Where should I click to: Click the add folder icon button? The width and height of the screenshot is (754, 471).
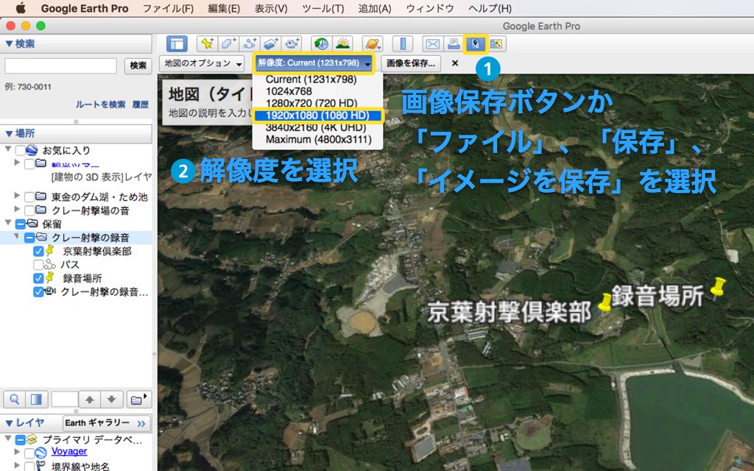click(x=138, y=400)
